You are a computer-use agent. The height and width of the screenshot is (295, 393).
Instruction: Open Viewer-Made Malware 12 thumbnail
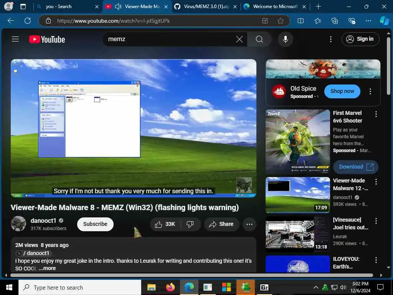298,195
